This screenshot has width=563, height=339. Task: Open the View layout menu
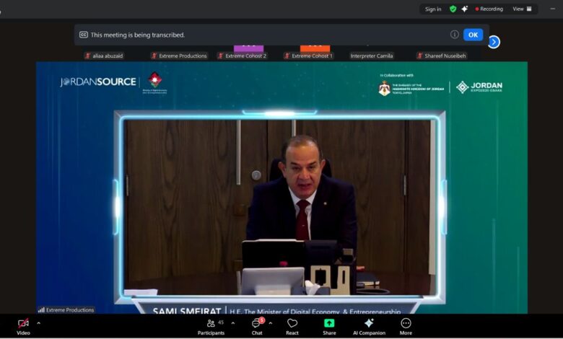click(x=522, y=9)
